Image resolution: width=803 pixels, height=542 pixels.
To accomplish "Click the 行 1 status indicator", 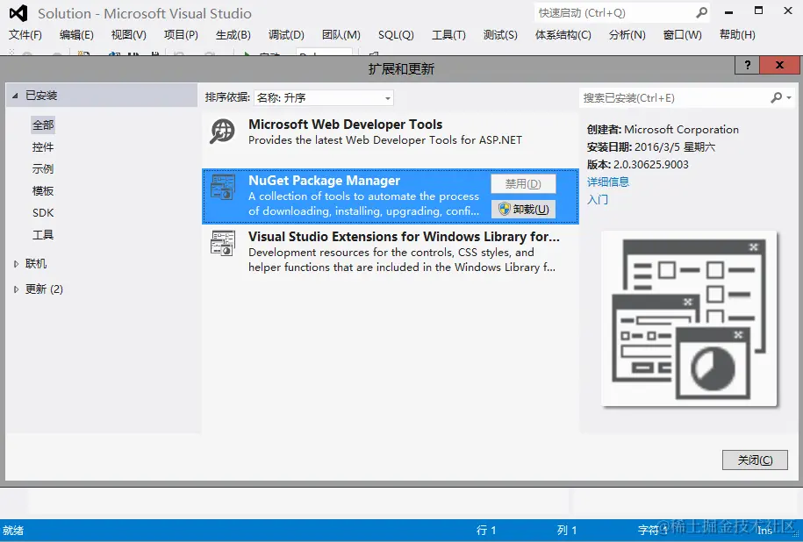I will pyautogui.click(x=486, y=531).
